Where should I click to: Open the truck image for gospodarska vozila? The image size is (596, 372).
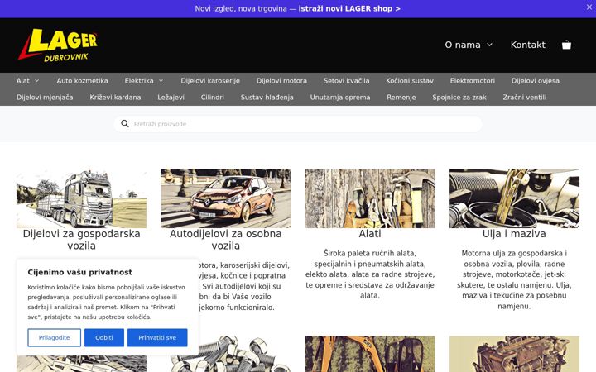pyautogui.click(x=81, y=198)
